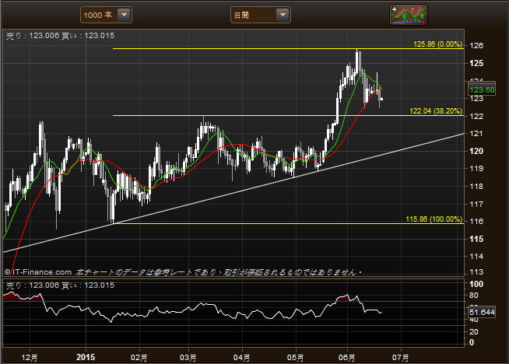The image size is (509, 364).
Task: Click the 07月 date axis label
Action: (x=401, y=358)
